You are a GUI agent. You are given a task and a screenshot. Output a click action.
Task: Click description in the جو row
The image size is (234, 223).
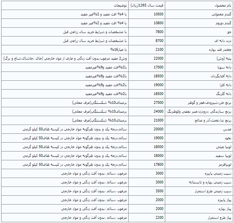[95, 32]
